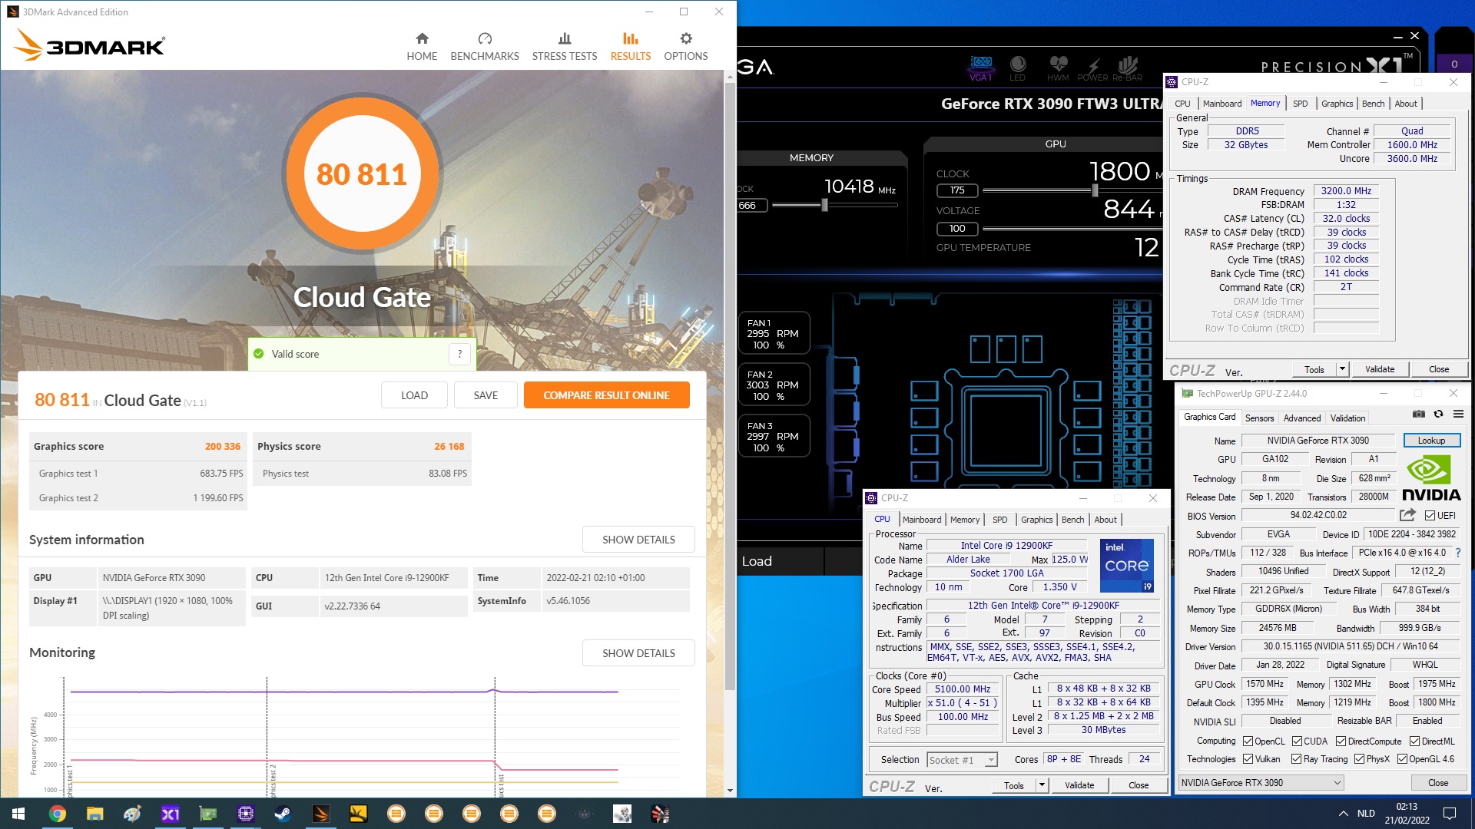Open Google Chrome from the taskbar

pos(58,814)
